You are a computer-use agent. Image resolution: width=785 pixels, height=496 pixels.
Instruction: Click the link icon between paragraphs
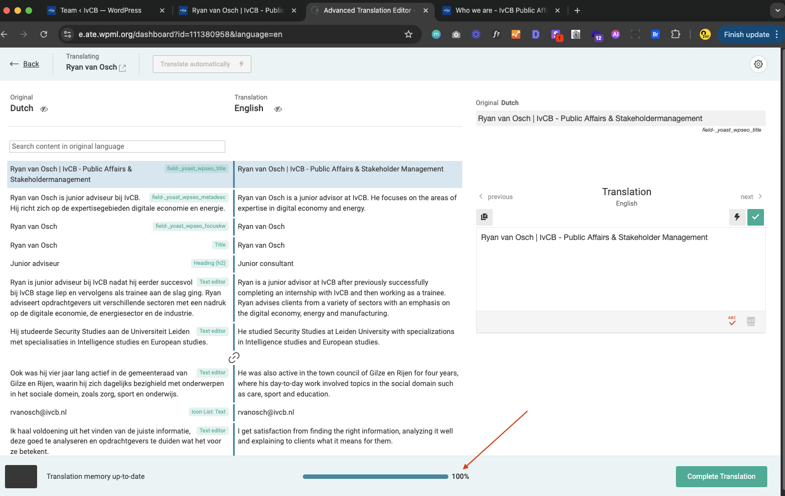(234, 357)
